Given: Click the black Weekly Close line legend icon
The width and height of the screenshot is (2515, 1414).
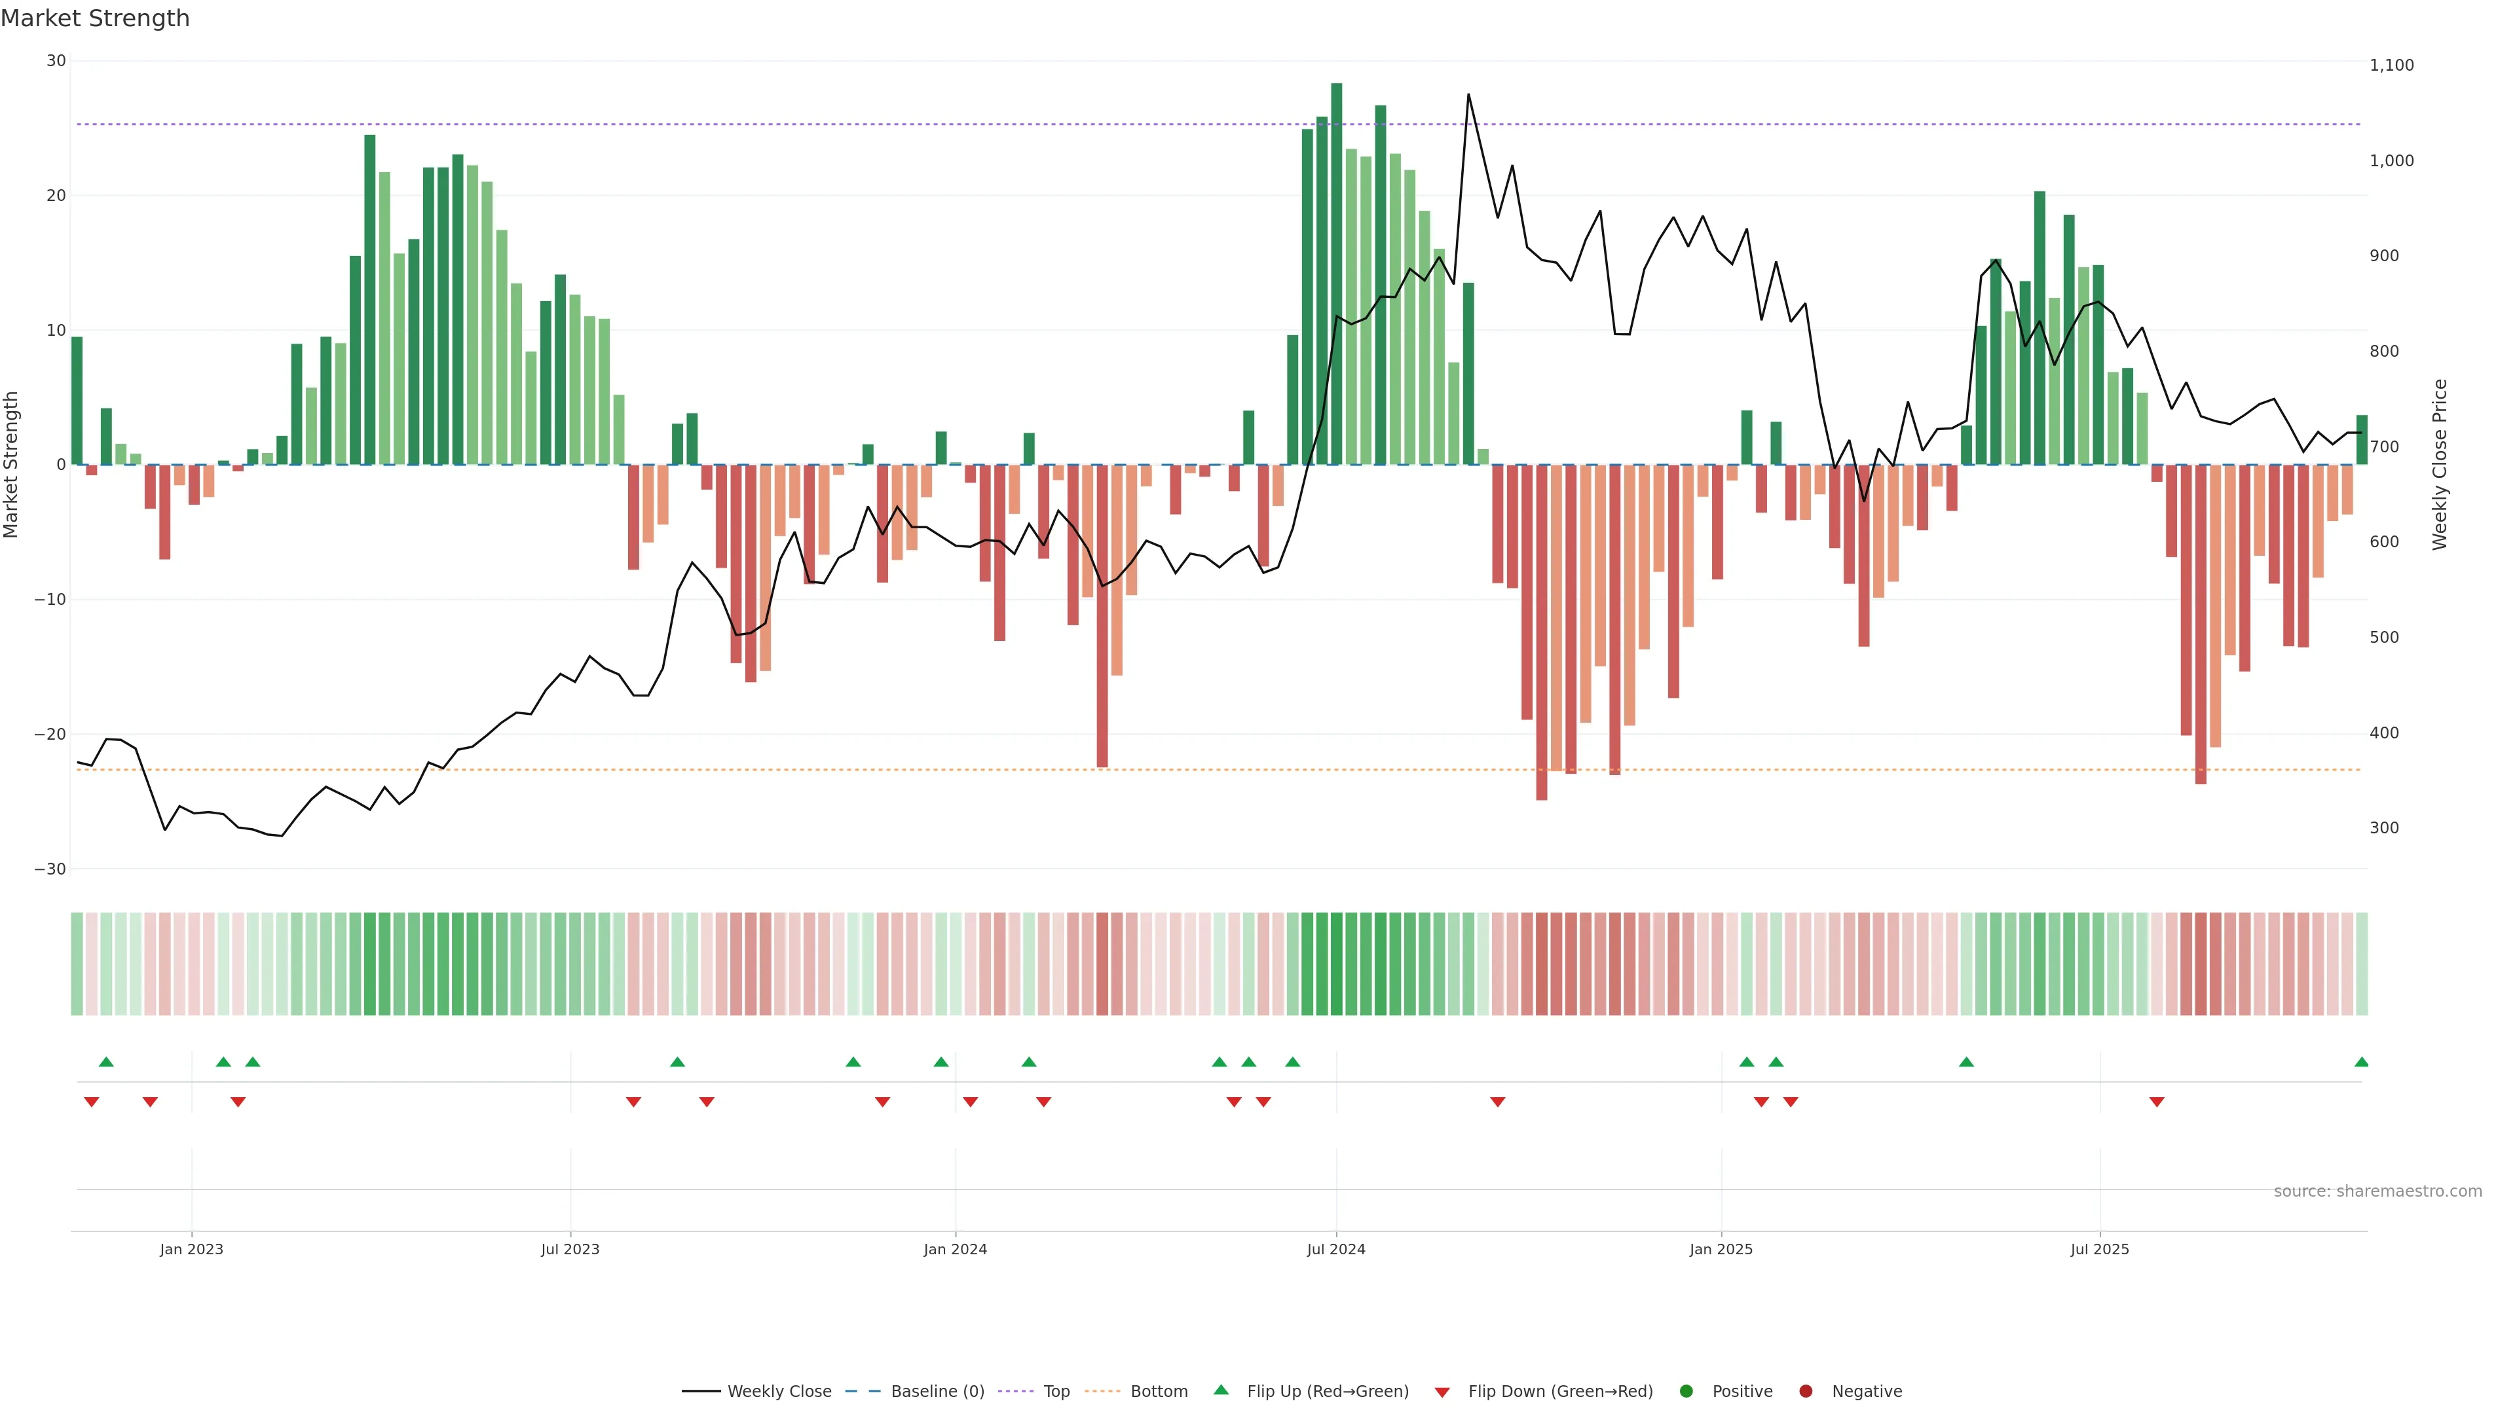Looking at the screenshot, I should (701, 1390).
